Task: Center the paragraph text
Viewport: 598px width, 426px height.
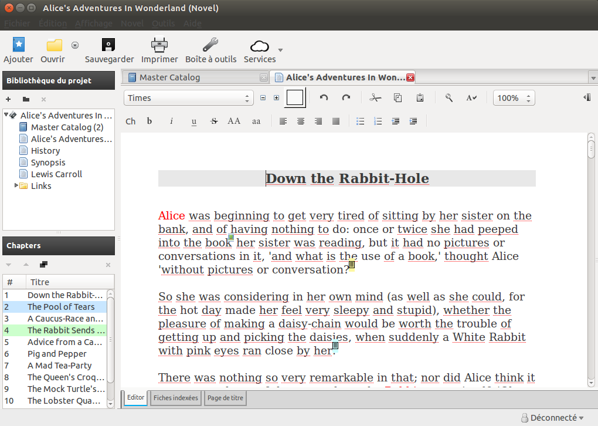Action: pyautogui.click(x=301, y=121)
